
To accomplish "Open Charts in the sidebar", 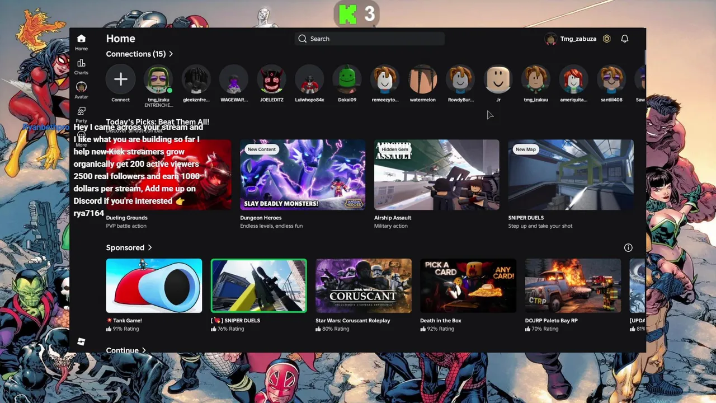I will (x=81, y=67).
